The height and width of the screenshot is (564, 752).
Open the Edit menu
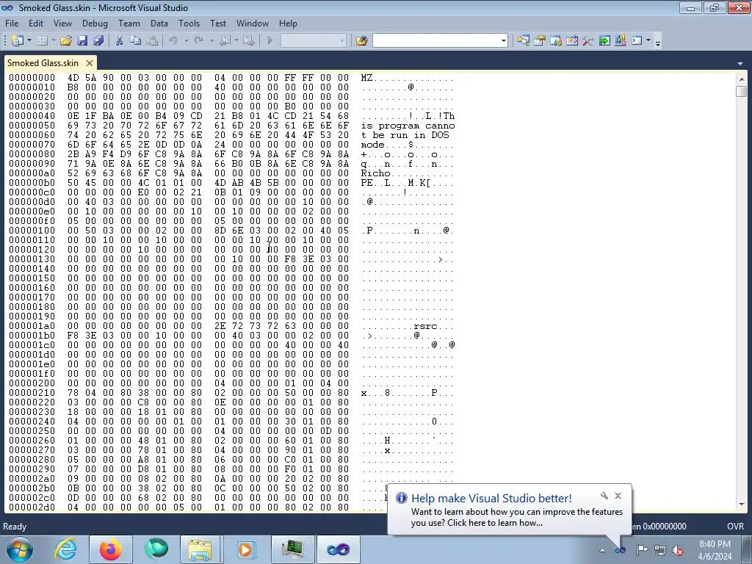[36, 23]
